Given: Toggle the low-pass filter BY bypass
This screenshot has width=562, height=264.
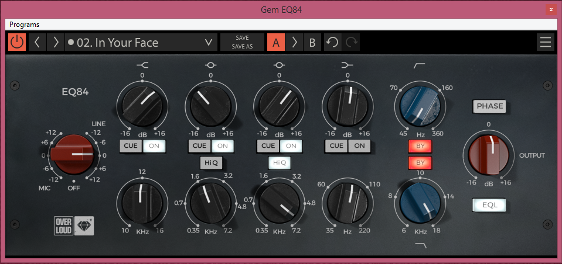Looking at the screenshot, I should (420, 163).
